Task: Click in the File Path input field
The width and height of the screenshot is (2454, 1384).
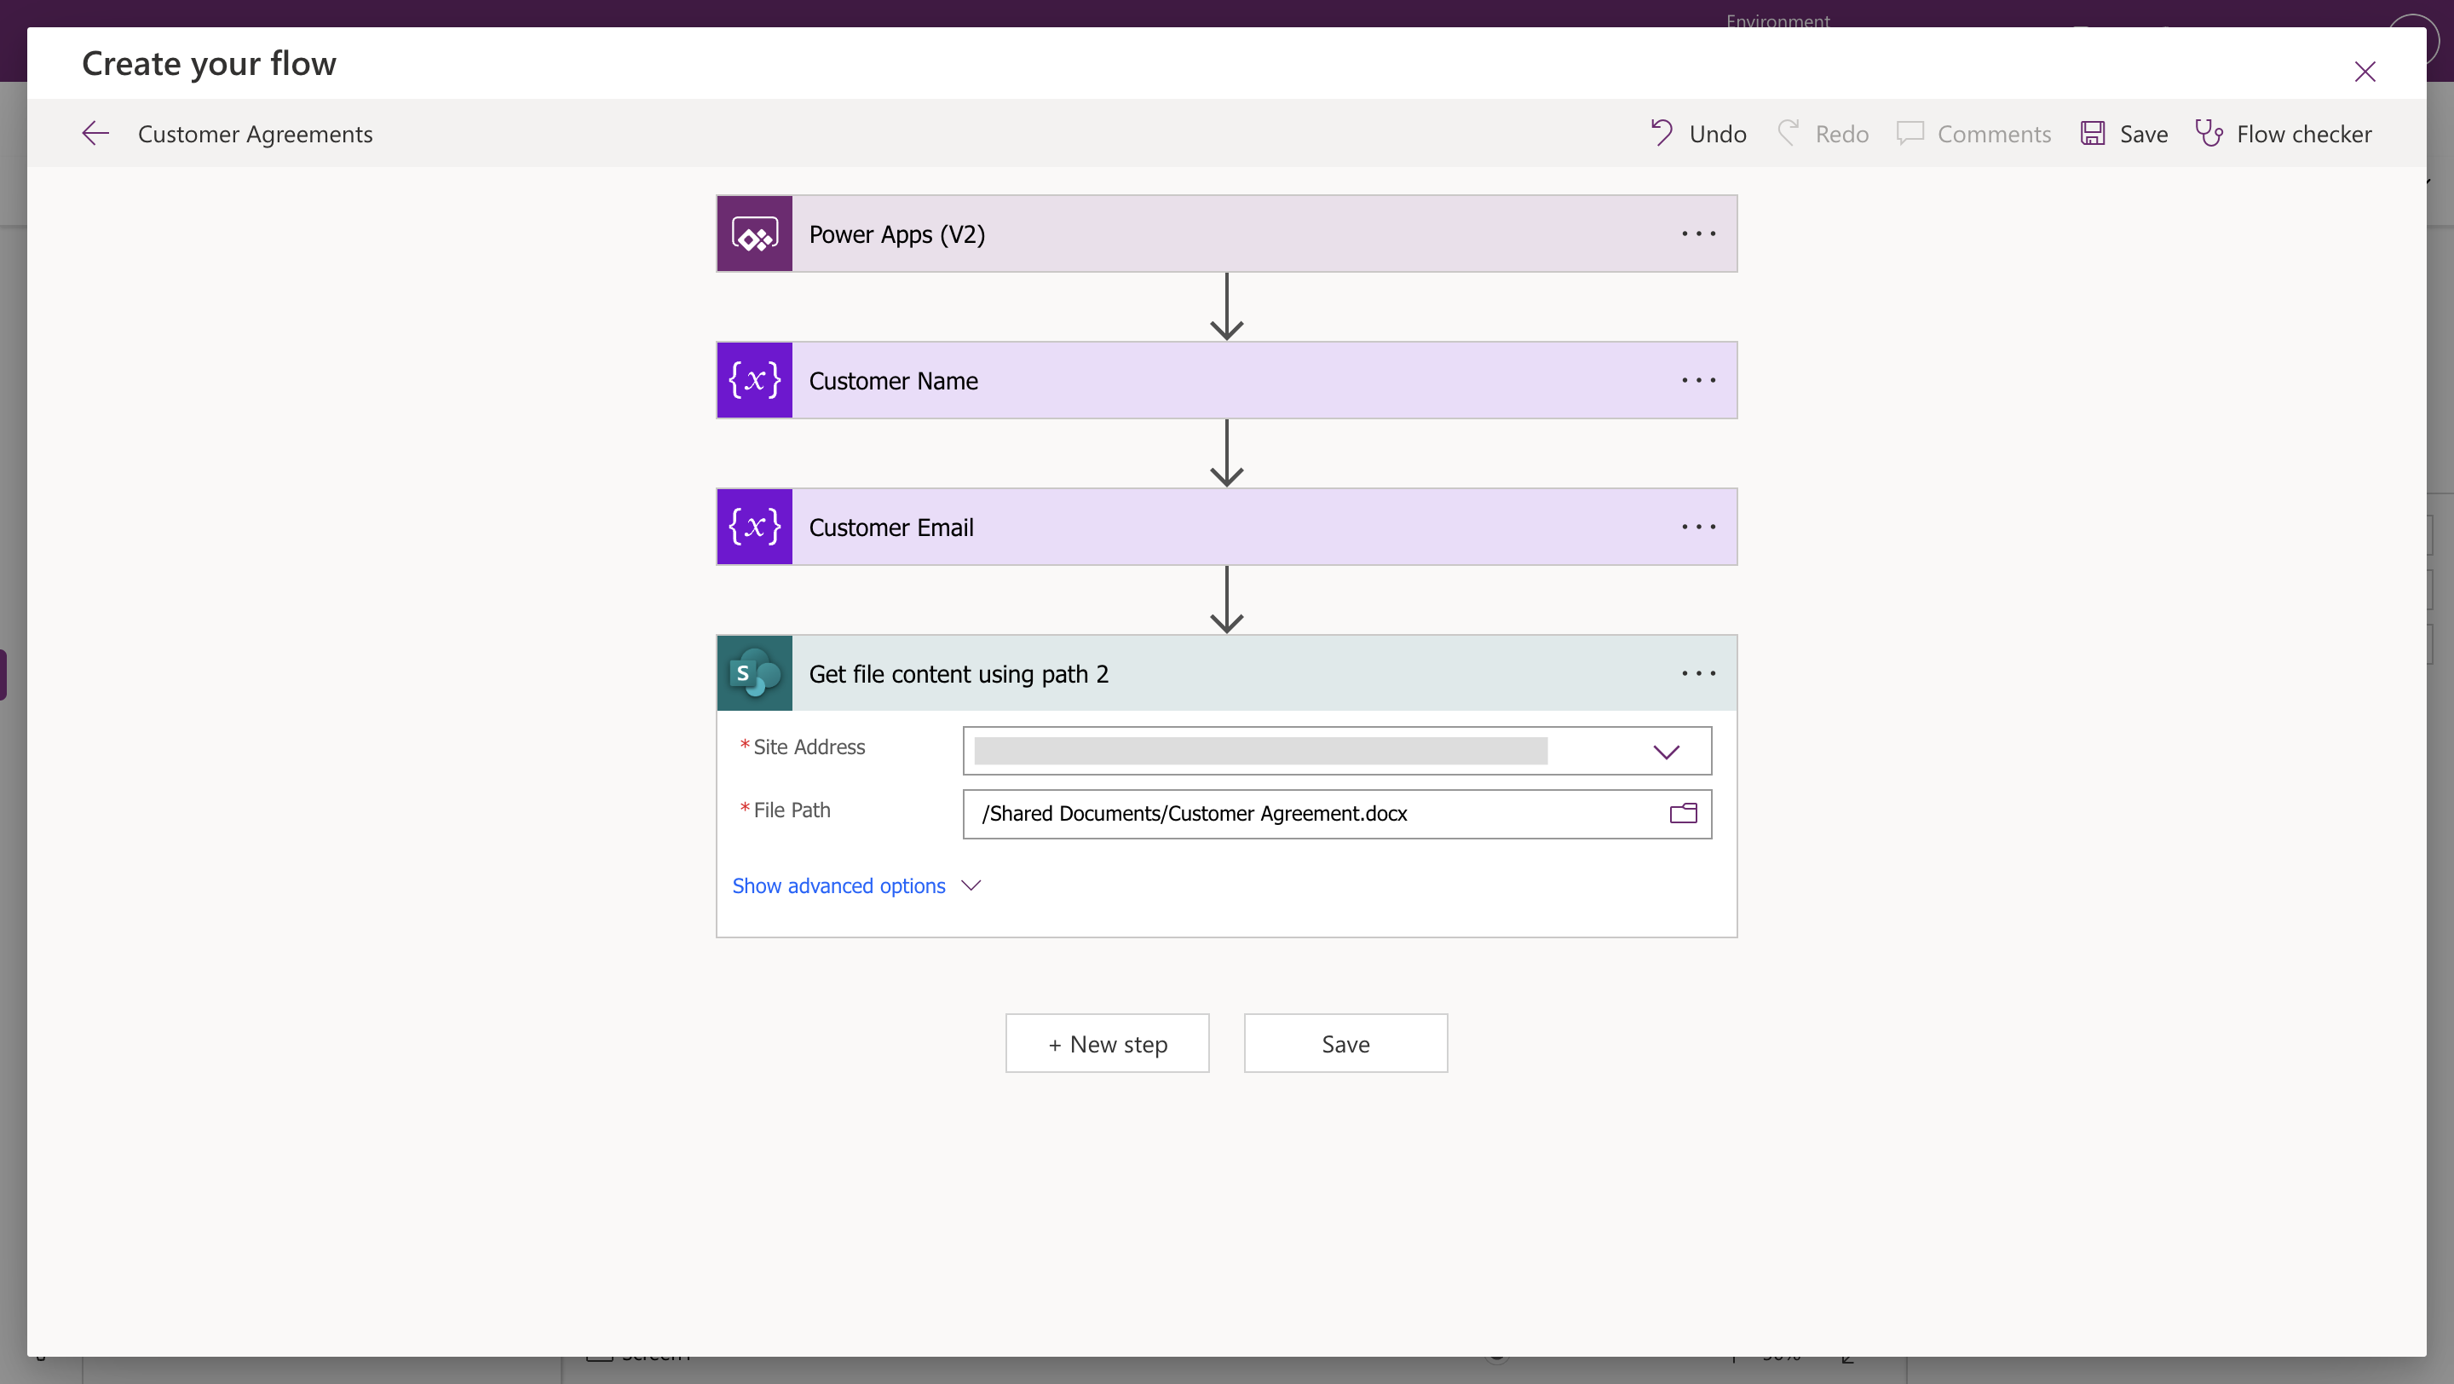Action: click(x=1315, y=814)
